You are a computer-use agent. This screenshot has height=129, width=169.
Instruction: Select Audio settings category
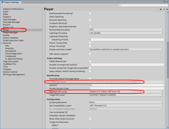click(x=6, y=11)
